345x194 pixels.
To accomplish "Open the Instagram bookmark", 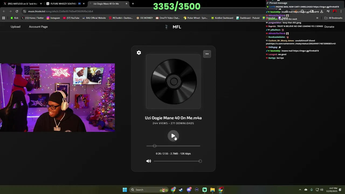I will [53, 18].
